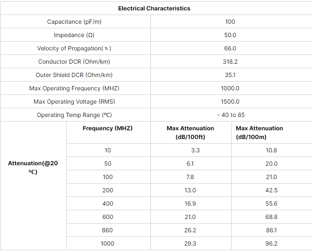Select the Conductor DCR value 318.2
This screenshot has height=251, width=313.
(x=230, y=62)
